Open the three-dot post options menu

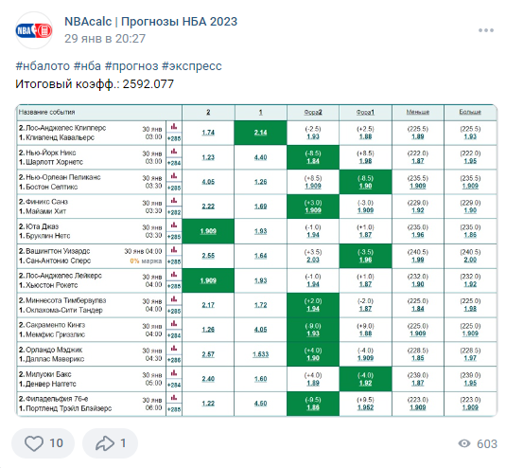(x=486, y=30)
